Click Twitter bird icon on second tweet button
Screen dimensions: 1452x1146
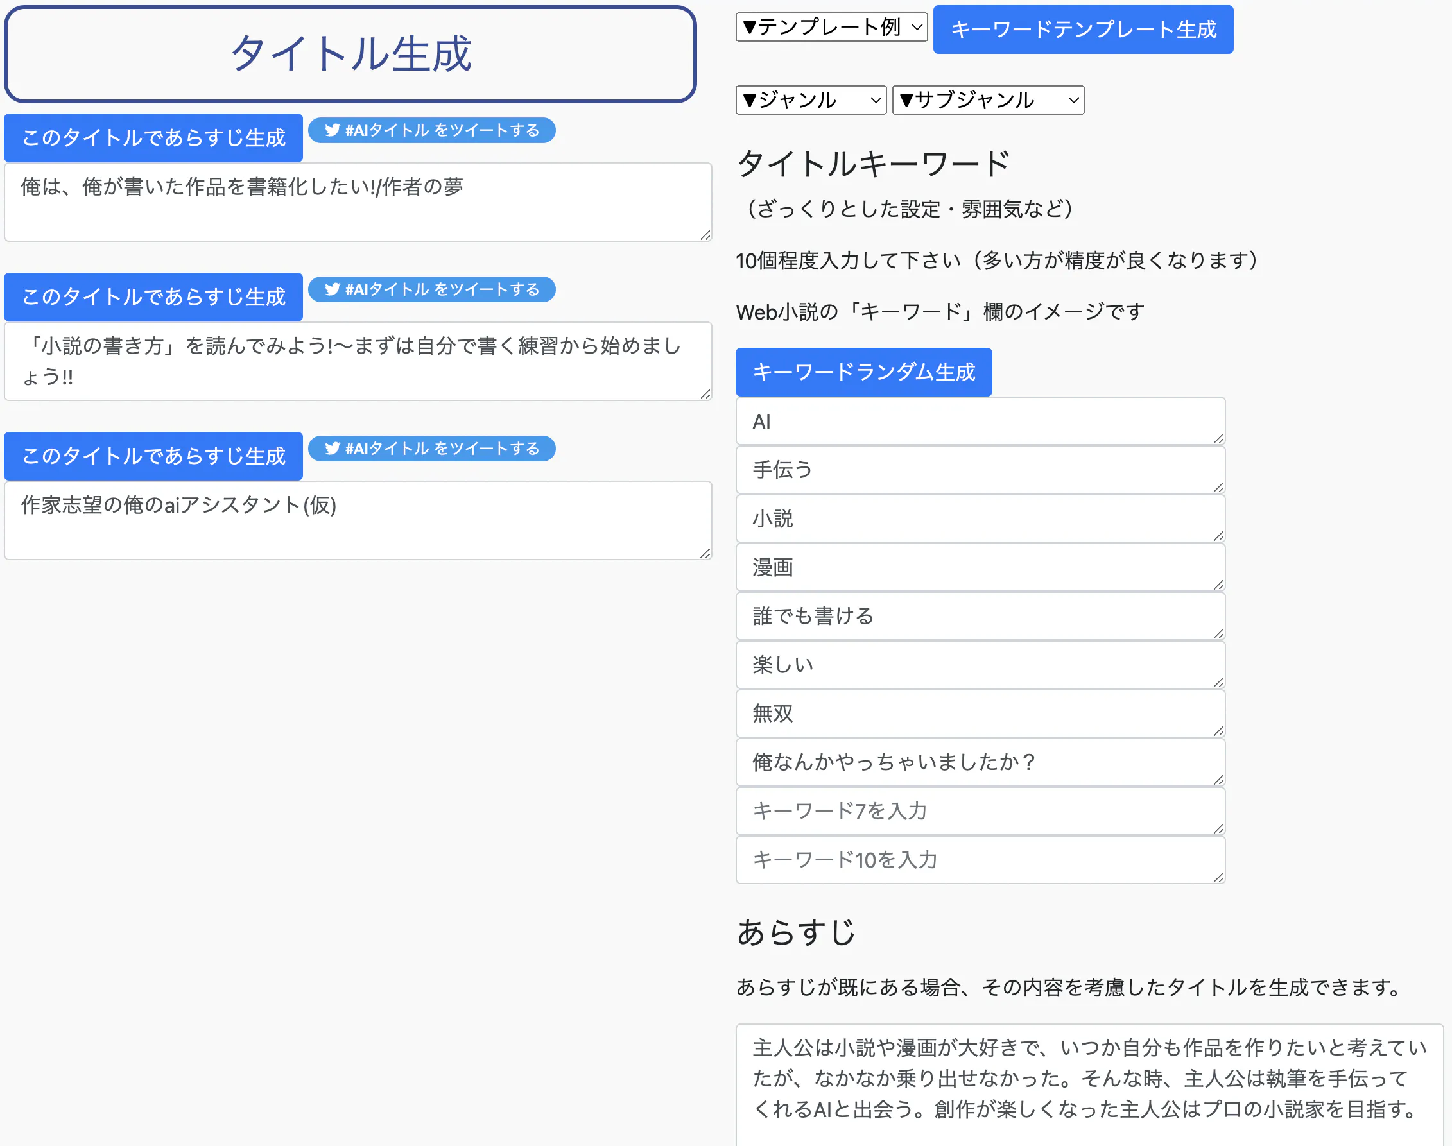coord(333,289)
